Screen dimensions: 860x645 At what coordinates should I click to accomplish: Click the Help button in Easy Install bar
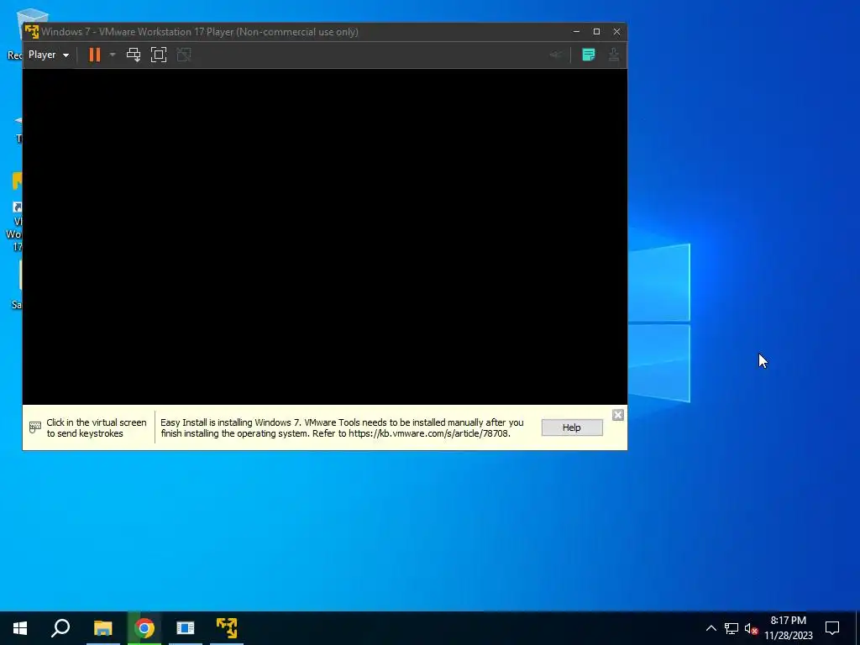(571, 427)
